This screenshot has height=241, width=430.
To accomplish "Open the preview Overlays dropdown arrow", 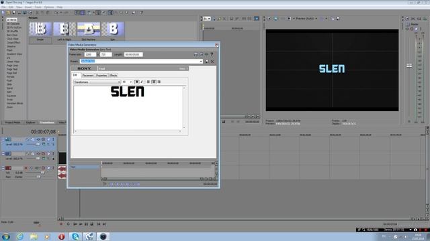I will click(327, 19).
